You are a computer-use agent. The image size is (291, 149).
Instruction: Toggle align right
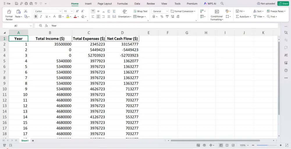[x=104, y=17]
